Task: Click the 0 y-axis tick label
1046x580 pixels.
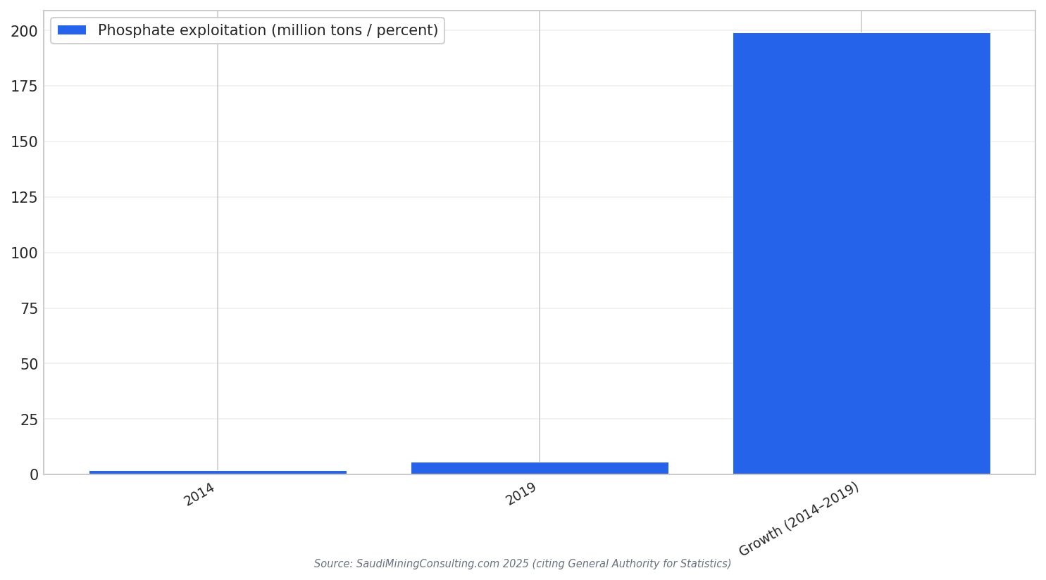Action: pos(34,475)
